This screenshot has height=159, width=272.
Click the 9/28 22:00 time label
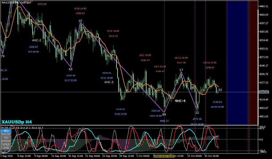tap(121, 114)
